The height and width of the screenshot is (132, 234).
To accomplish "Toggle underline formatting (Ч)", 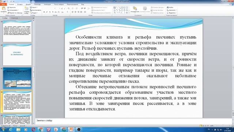I will 50,12.
